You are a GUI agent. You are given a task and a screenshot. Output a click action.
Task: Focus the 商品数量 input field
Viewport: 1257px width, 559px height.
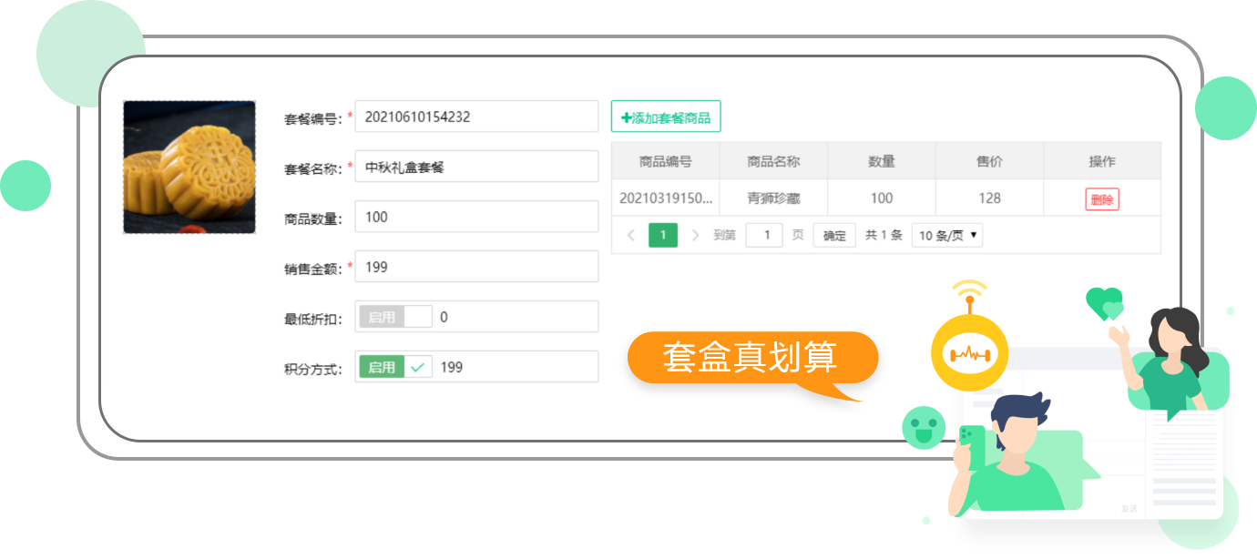click(x=476, y=217)
